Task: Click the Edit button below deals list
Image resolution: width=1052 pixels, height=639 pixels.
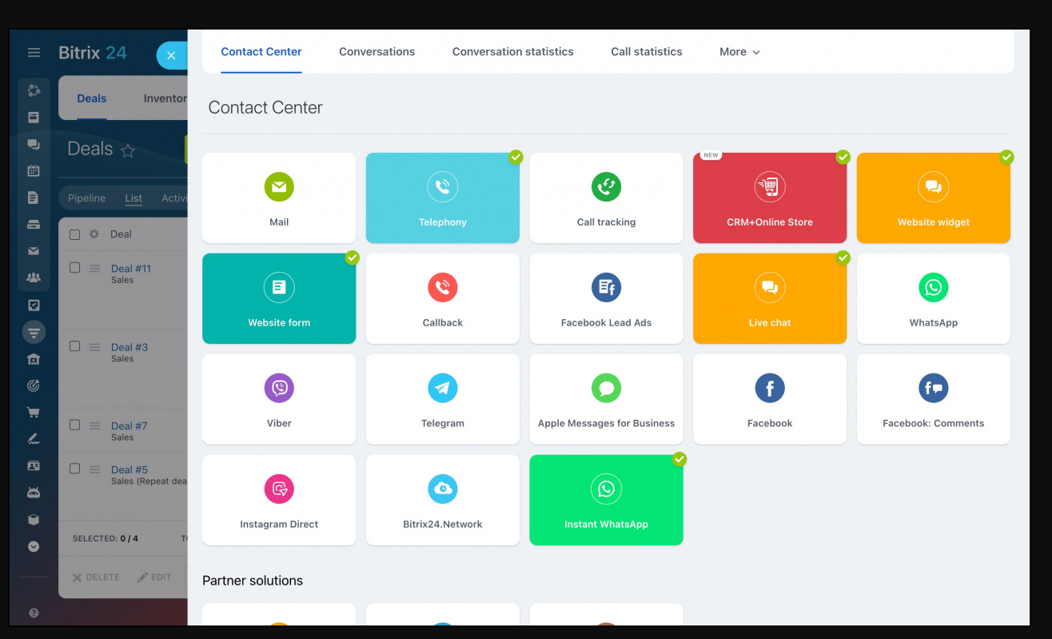Action: 153,577
